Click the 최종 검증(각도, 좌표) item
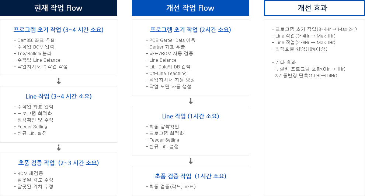 coord(171,186)
